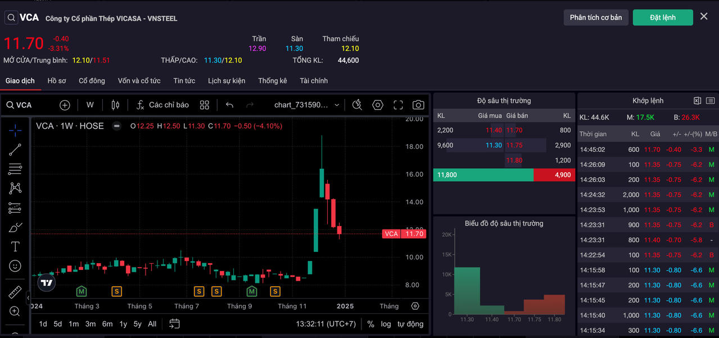Open the W timeframe interval dropdown
719x338 pixels.
(x=90, y=105)
